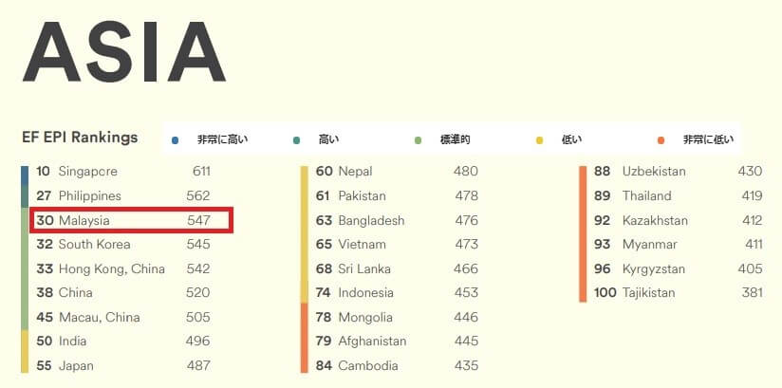Click the Japan ranking entry
Image resolution: width=782 pixels, height=388 pixels.
tap(123, 365)
